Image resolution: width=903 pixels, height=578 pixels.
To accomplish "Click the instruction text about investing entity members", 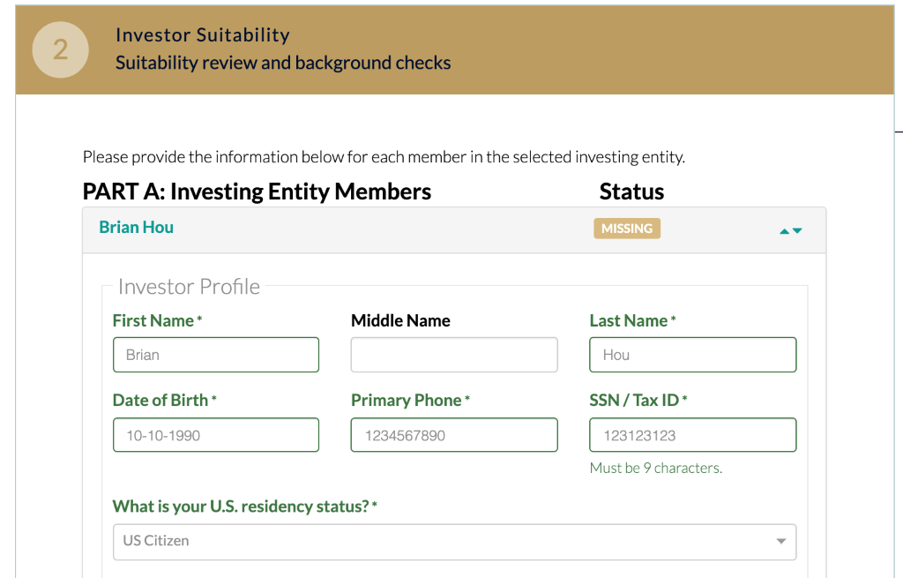I will [x=384, y=157].
